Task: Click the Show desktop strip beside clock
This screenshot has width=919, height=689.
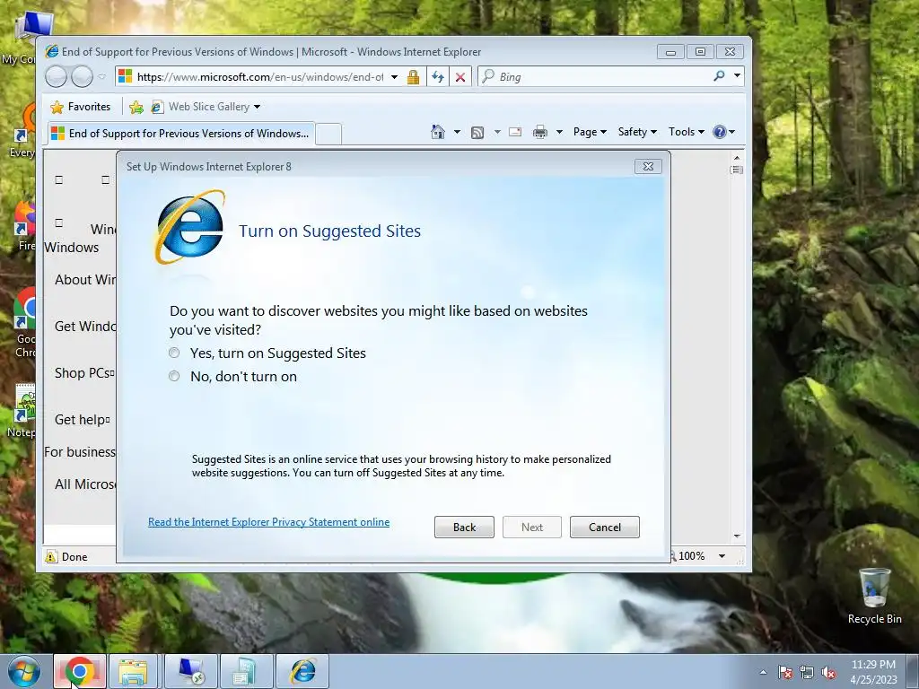Action: pyautogui.click(x=913, y=672)
